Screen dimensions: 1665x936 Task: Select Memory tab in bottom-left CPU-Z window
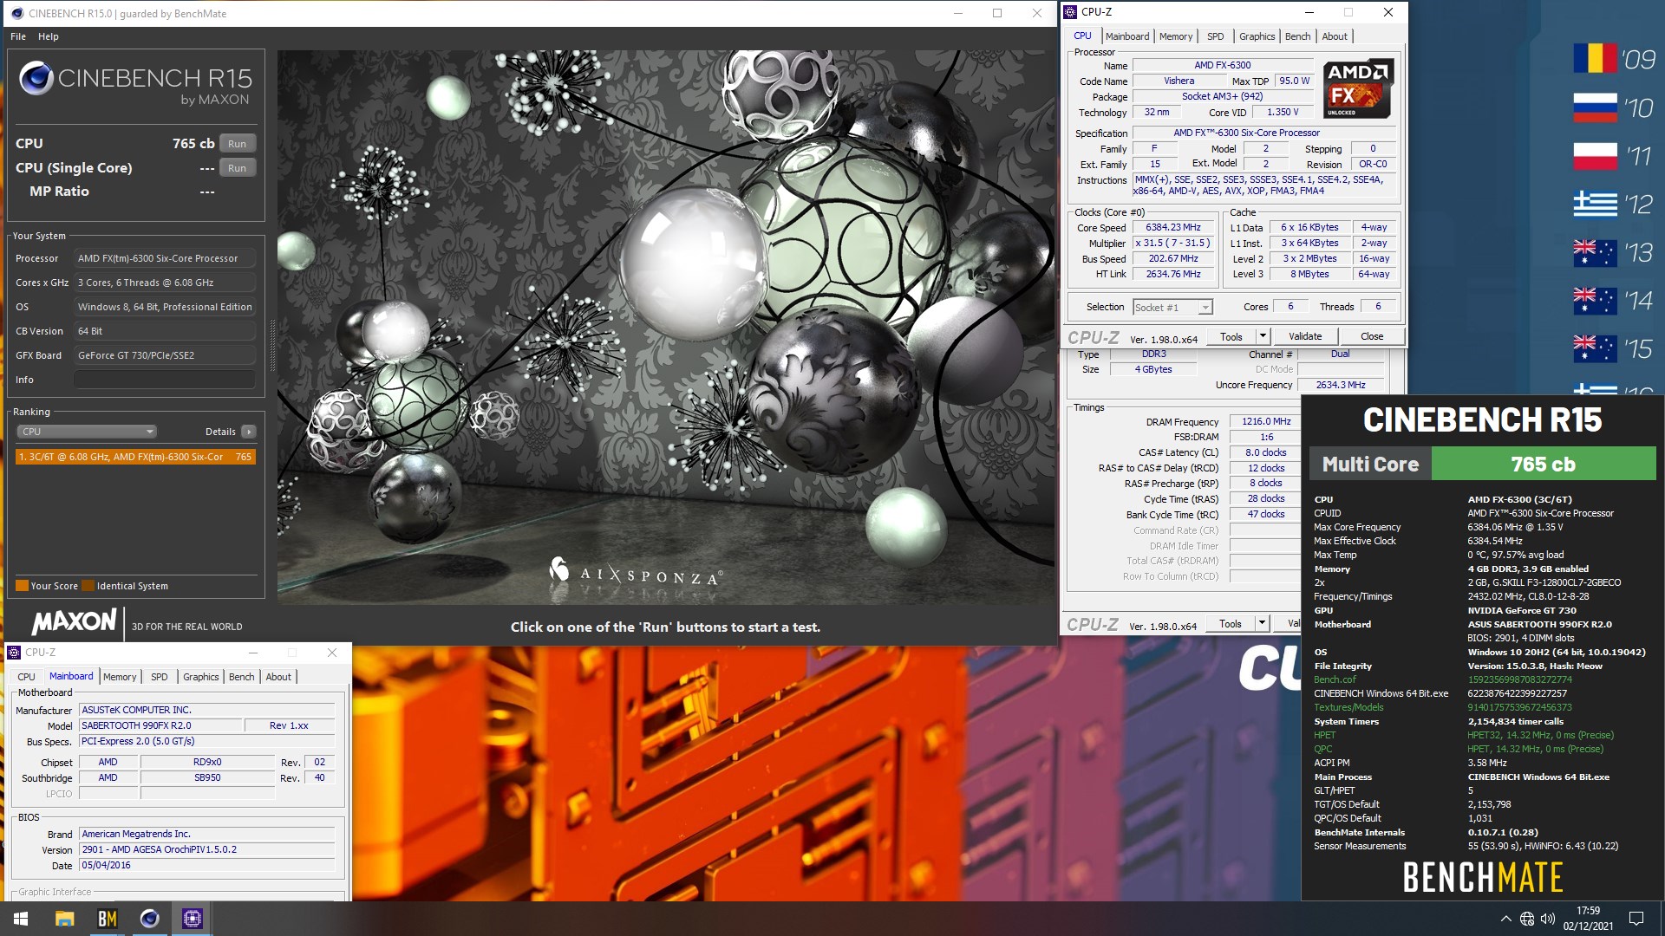click(120, 677)
